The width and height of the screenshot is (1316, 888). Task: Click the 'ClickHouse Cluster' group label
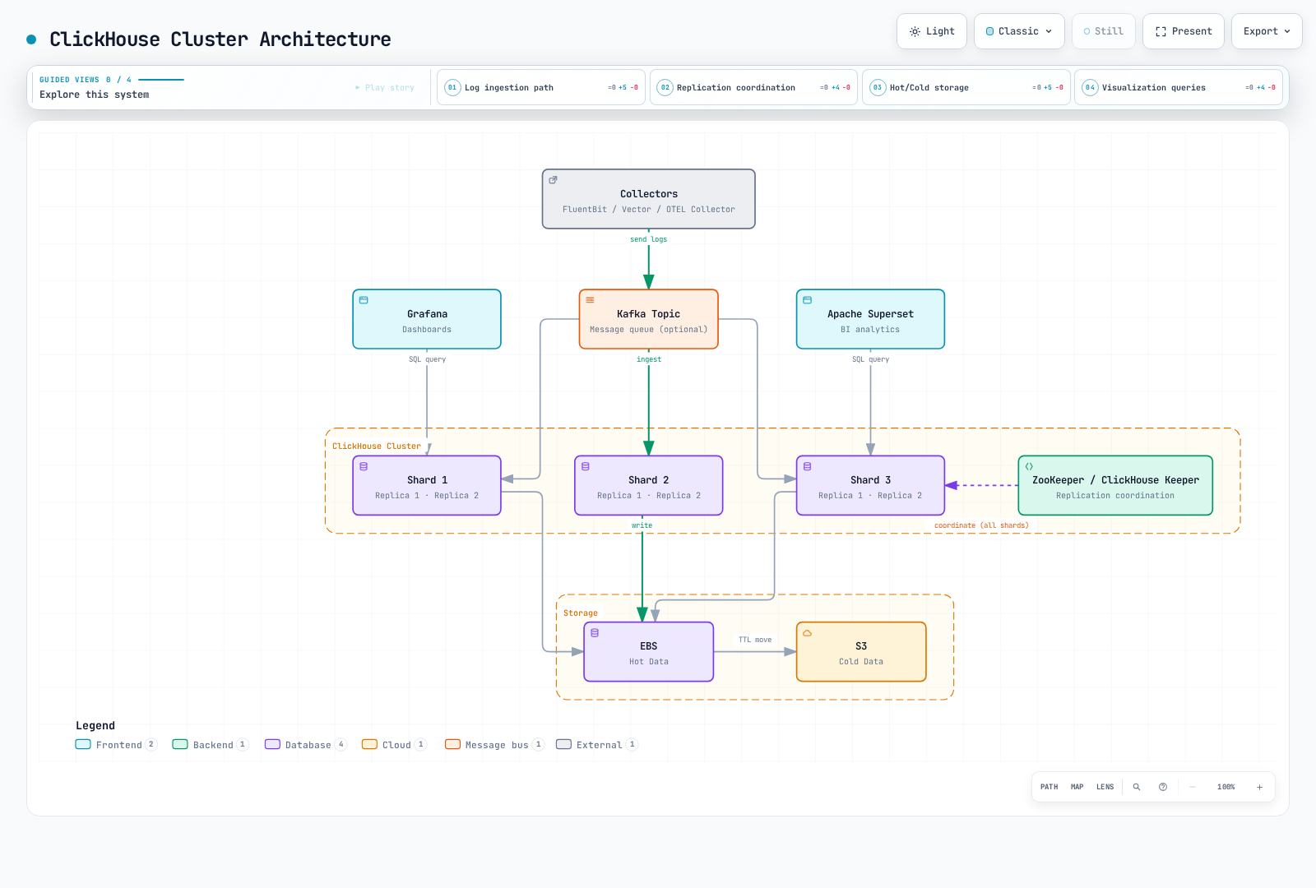pos(377,446)
